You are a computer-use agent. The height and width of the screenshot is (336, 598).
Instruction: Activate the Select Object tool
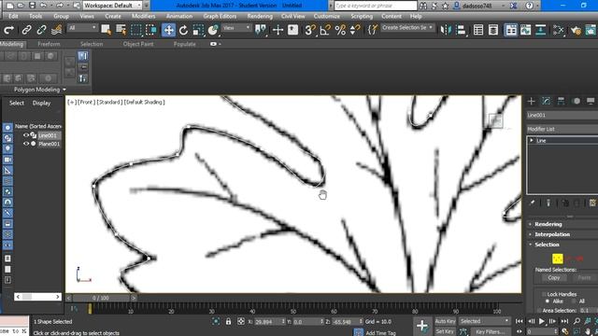click(x=106, y=30)
